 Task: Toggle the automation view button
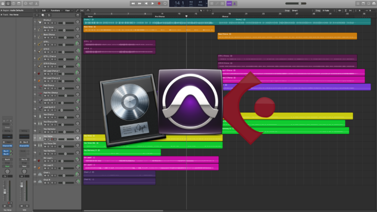click(x=77, y=11)
